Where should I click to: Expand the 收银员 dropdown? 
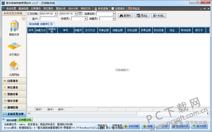pyautogui.click(x=86, y=19)
